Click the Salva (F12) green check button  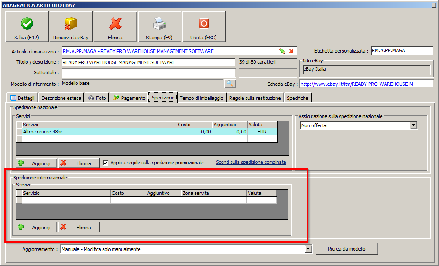point(27,27)
